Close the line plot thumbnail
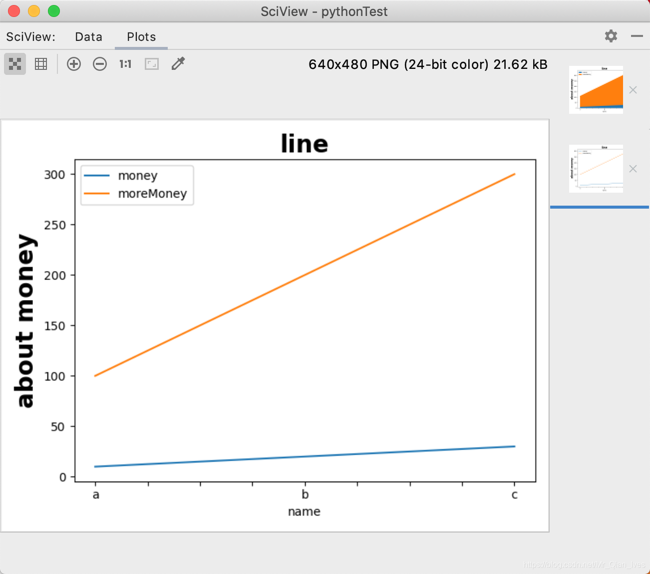 point(633,169)
